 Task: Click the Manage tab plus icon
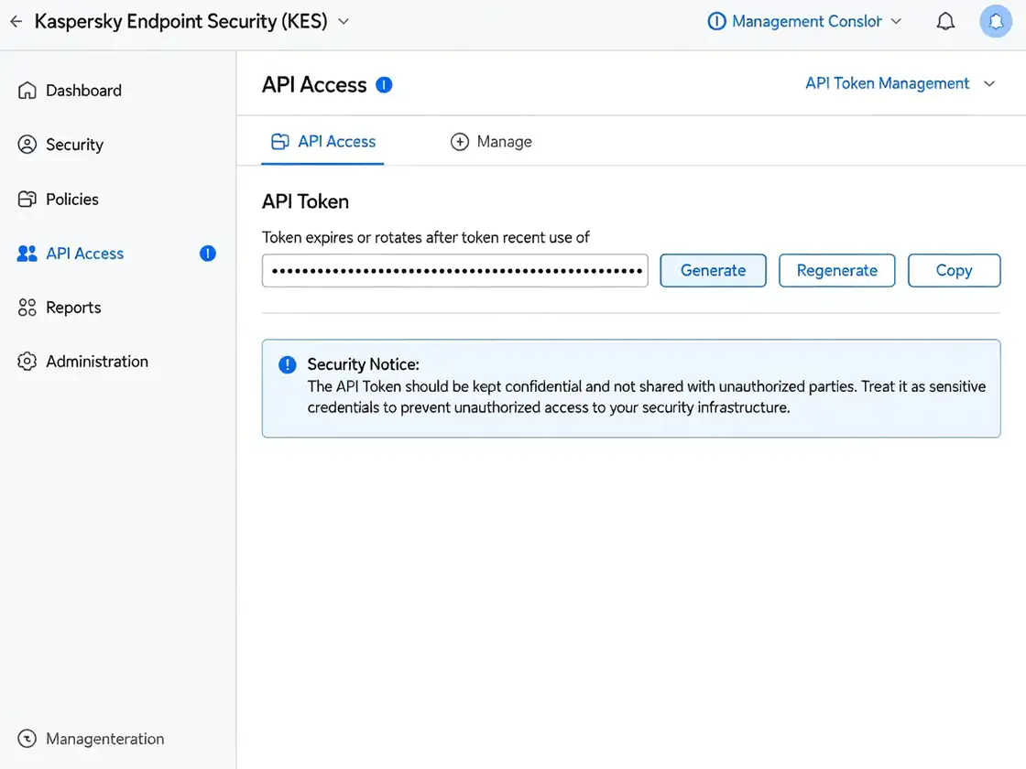coord(459,141)
